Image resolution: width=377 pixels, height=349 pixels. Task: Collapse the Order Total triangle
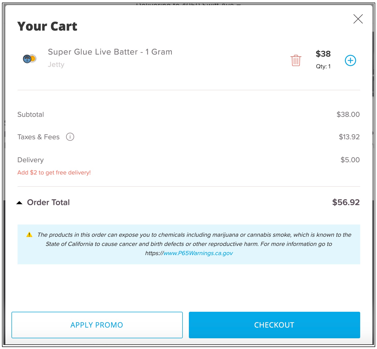pos(19,203)
